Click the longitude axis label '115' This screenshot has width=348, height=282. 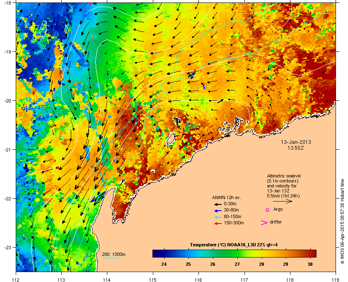(153, 280)
